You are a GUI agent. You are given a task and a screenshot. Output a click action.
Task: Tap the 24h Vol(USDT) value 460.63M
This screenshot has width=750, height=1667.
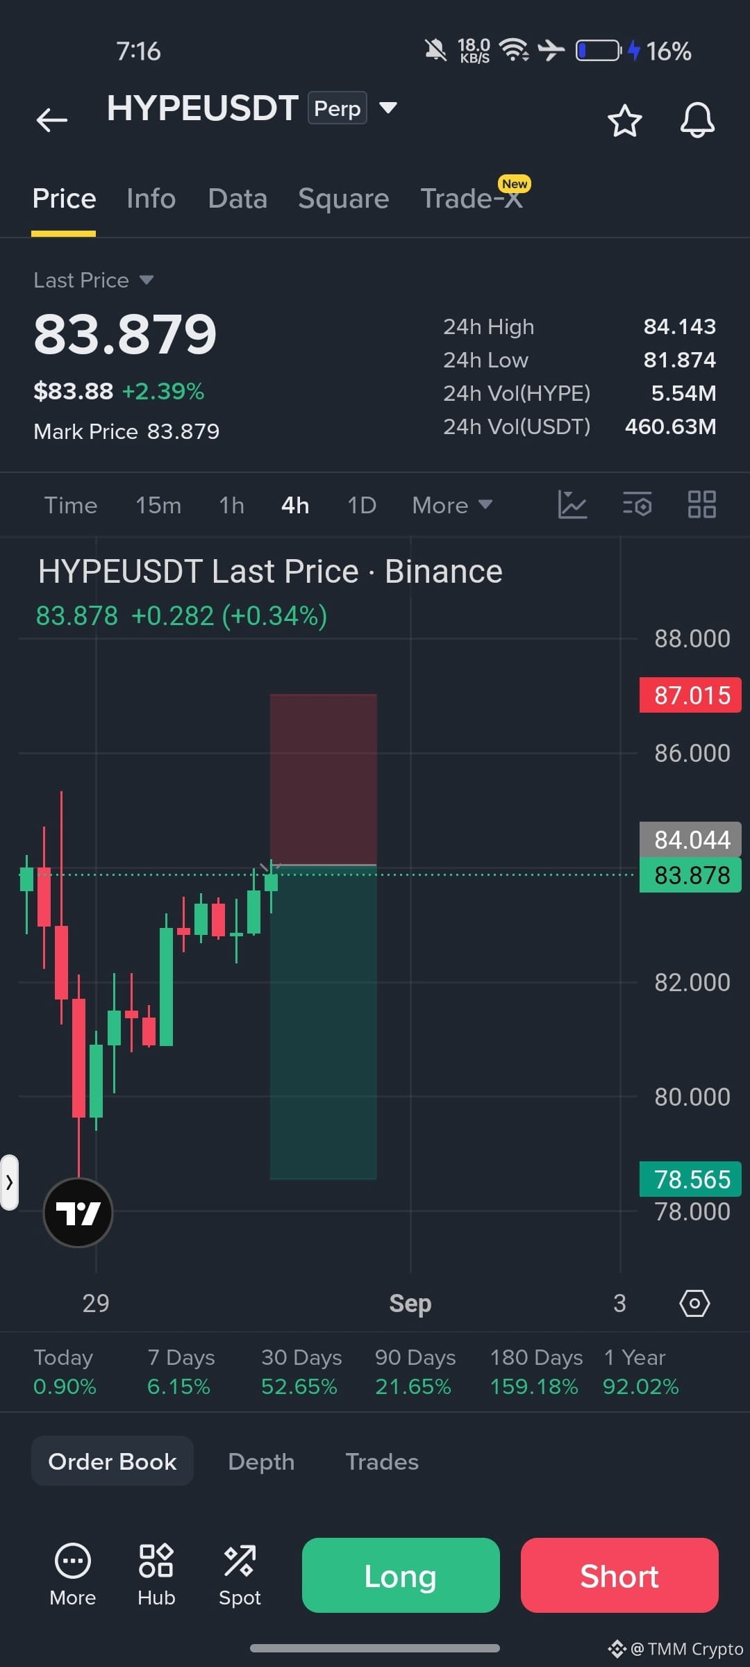pyautogui.click(x=670, y=426)
